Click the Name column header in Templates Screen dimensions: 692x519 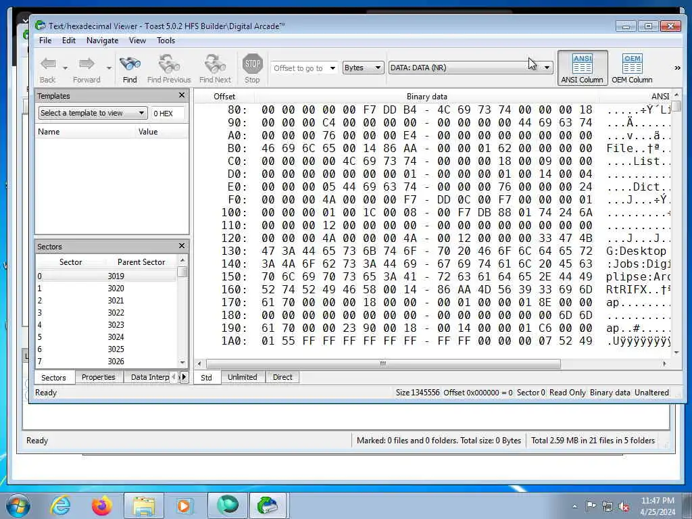point(86,132)
